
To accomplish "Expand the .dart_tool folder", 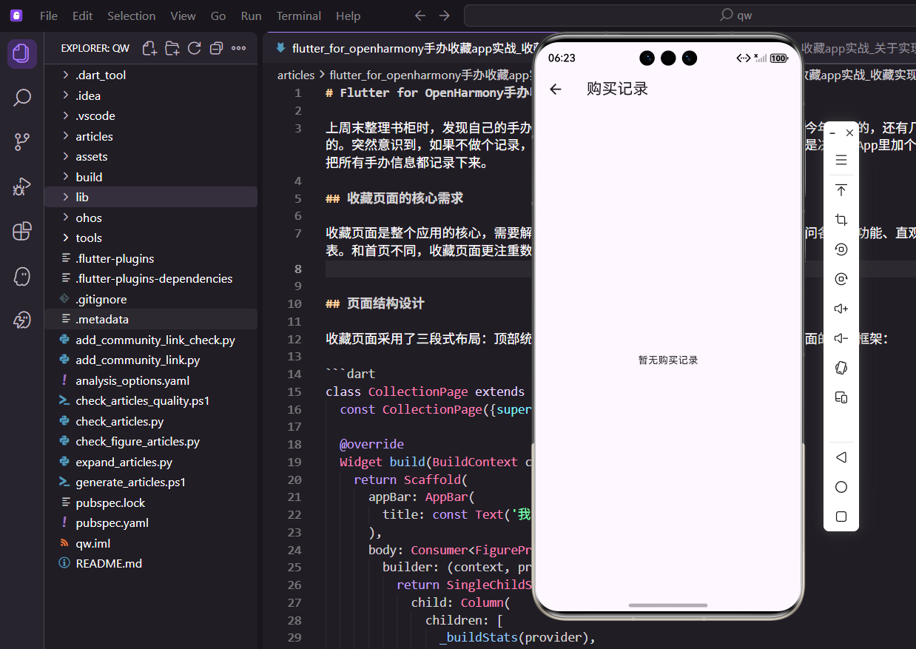I will pyautogui.click(x=151, y=75).
